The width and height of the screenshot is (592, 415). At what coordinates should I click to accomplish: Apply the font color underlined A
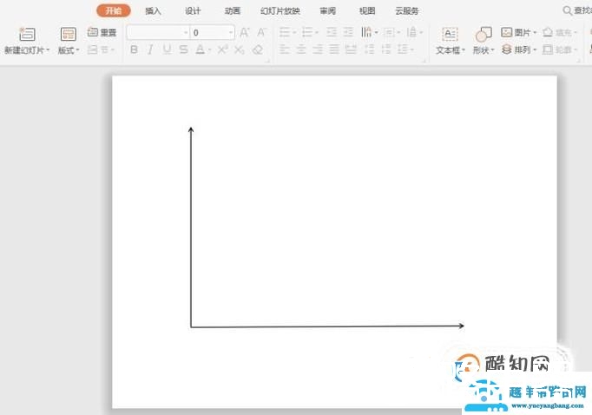pos(201,49)
